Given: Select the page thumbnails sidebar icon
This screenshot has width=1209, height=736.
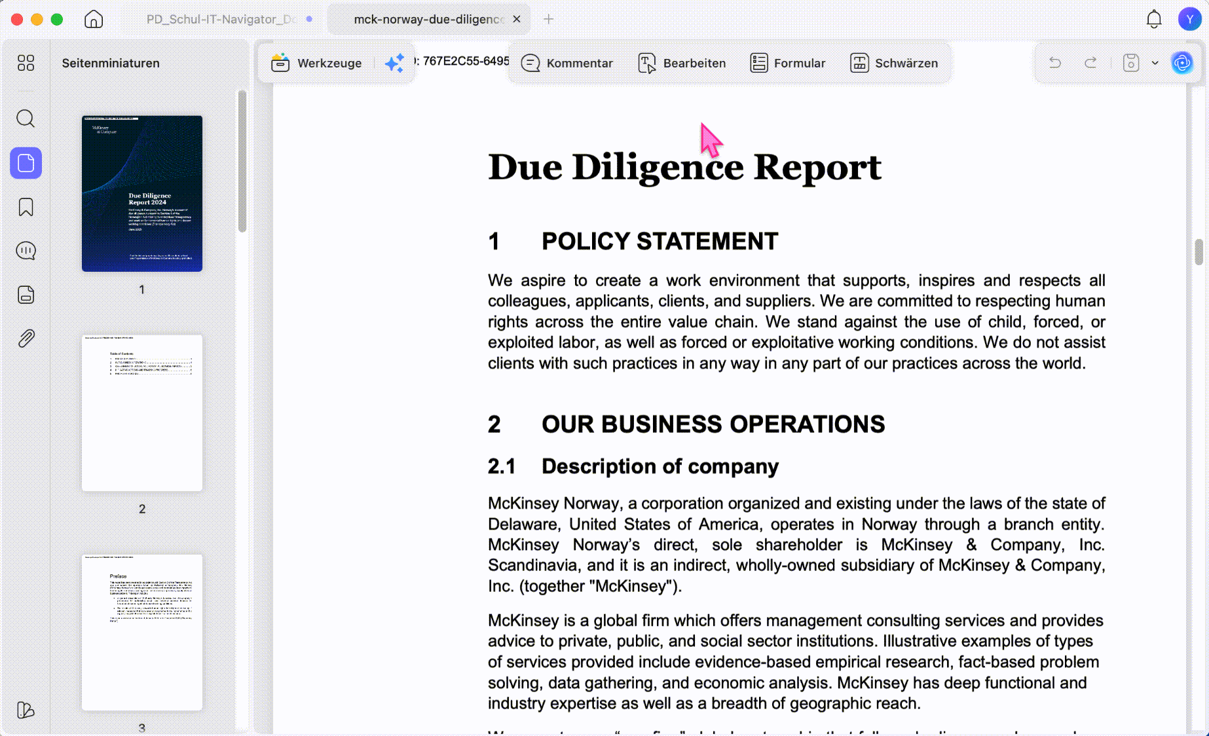Looking at the screenshot, I should coord(26,163).
